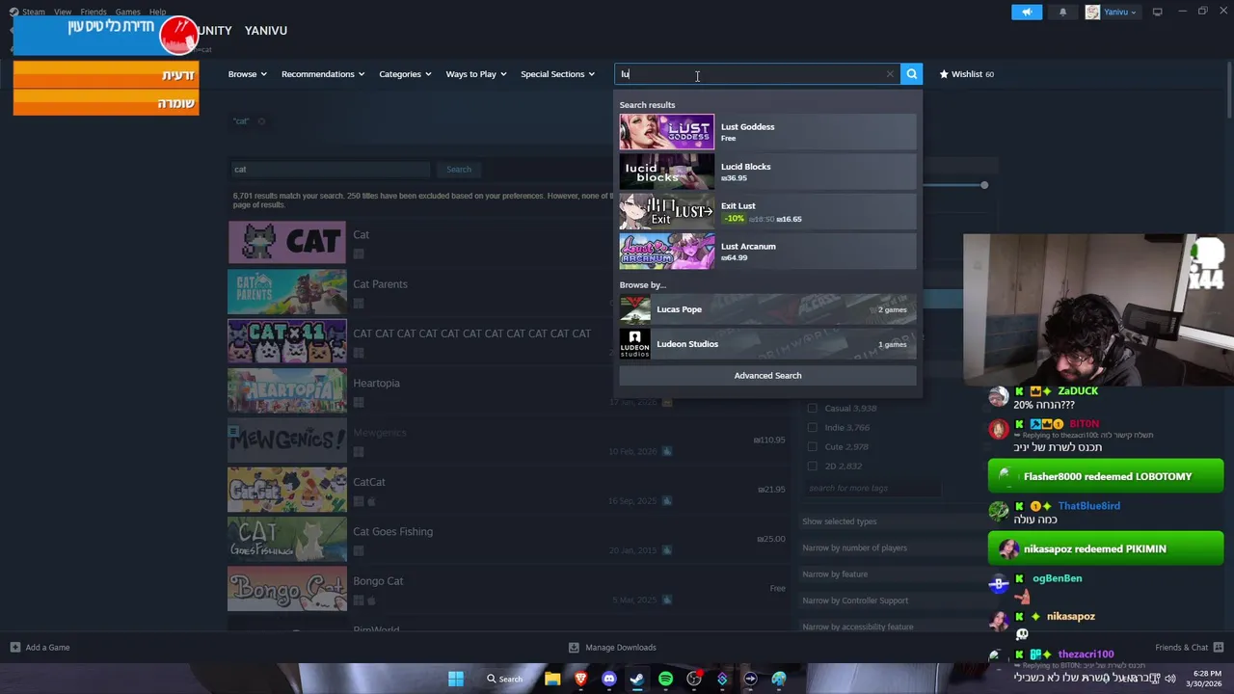The height and width of the screenshot is (694, 1234).
Task: Expand Show selected types filter
Action: (840, 521)
